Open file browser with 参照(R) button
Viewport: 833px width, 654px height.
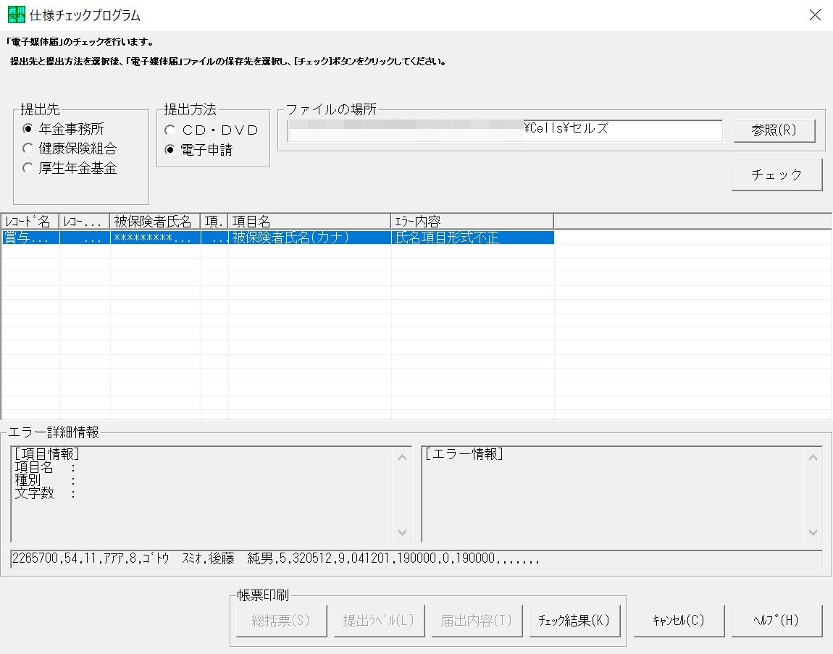point(774,130)
